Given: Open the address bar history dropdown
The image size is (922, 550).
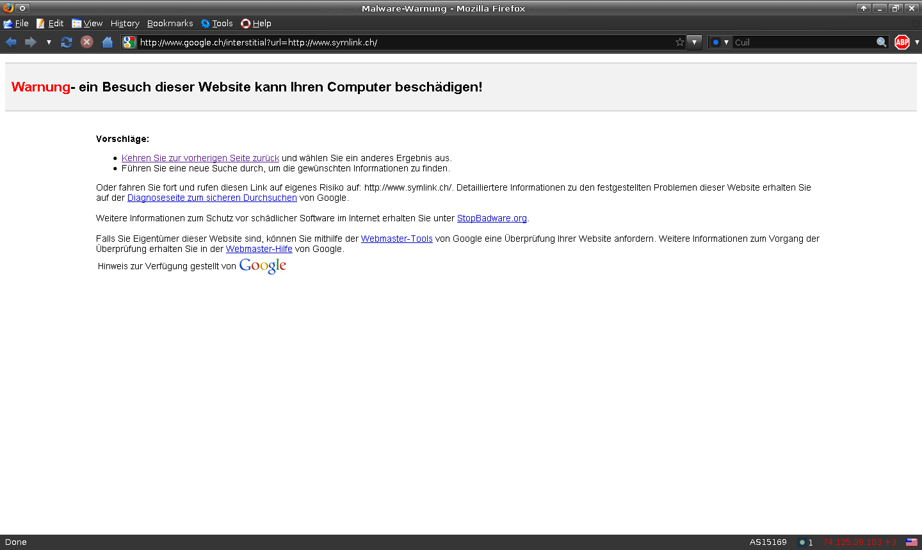Looking at the screenshot, I should pyautogui.click(x=695, y=42).
